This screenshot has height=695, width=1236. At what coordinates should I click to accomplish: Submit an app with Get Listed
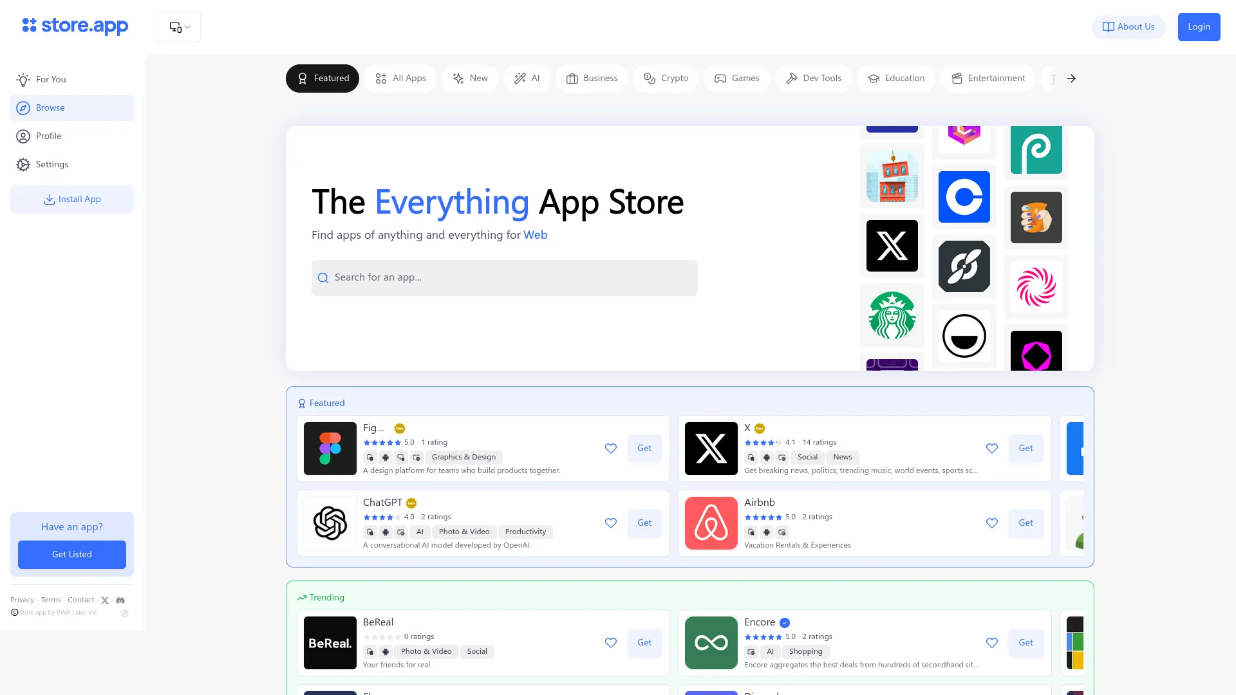(x=72, y=555)
